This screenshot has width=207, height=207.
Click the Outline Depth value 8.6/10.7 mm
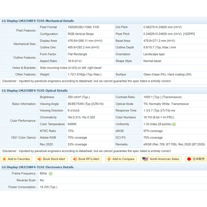click(x=160, y=47)
